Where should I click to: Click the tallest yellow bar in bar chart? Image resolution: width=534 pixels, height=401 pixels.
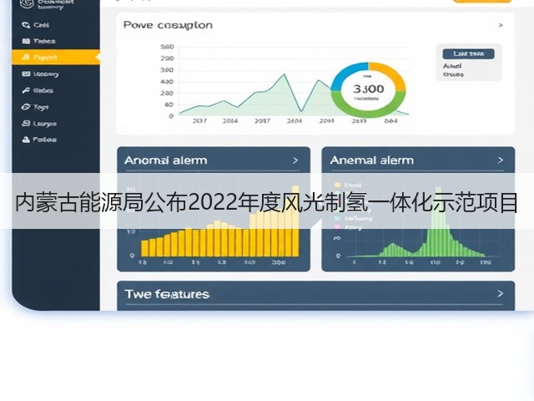pyautogui.click(x=295, y=221)
